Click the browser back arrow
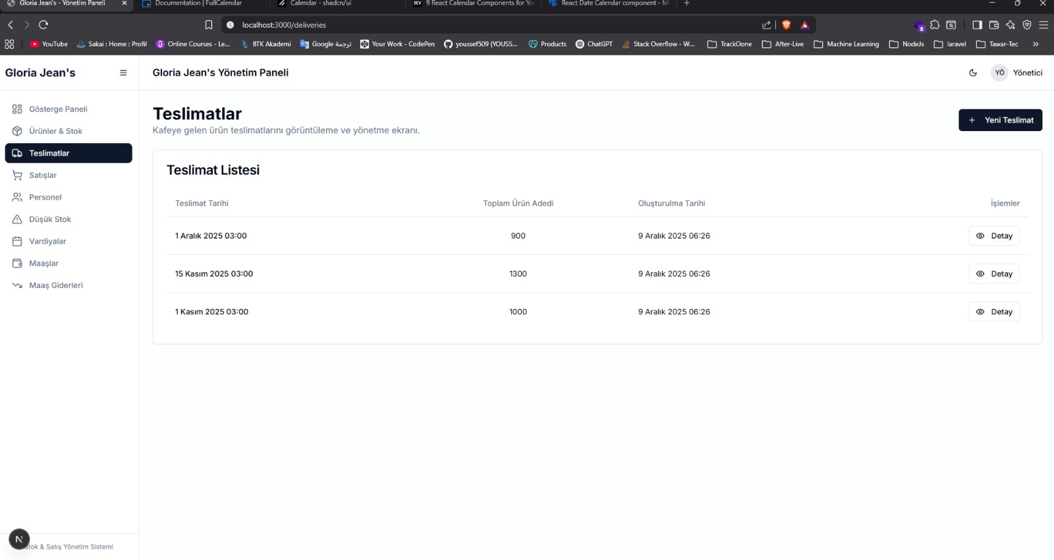Screen dimensions: 1054x560 (x=11, y=25)
